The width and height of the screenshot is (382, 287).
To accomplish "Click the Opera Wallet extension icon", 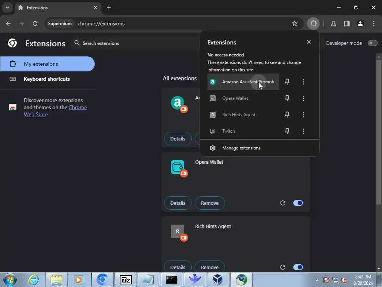I will (x=178, y=167).
